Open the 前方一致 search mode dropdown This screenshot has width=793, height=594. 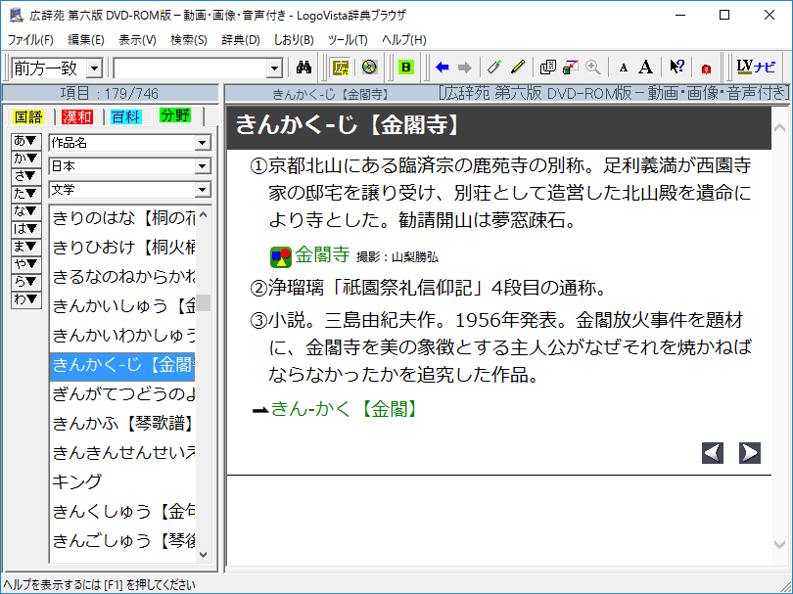(x=94, y=69)
